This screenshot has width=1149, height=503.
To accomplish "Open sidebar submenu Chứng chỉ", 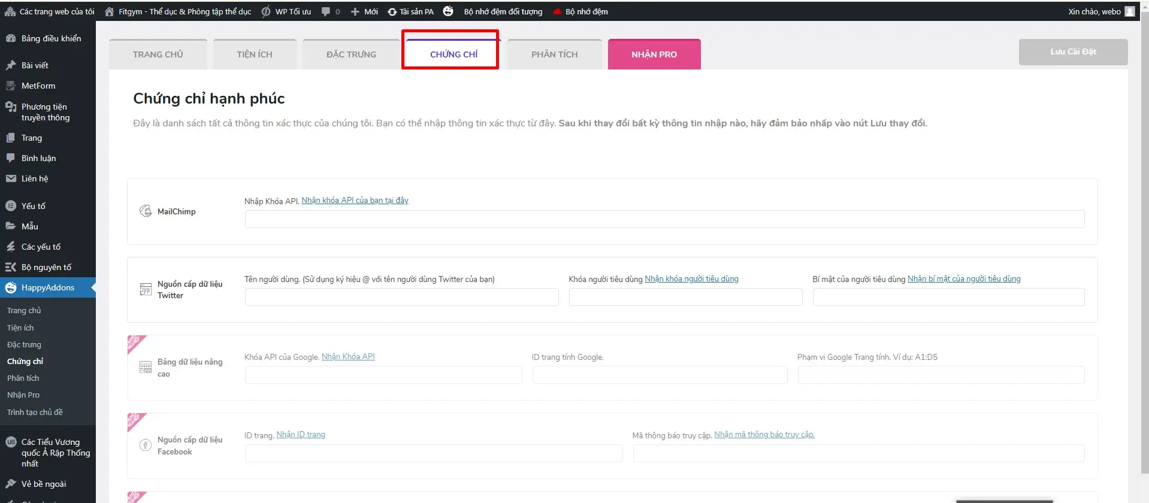I will [25, 361].
